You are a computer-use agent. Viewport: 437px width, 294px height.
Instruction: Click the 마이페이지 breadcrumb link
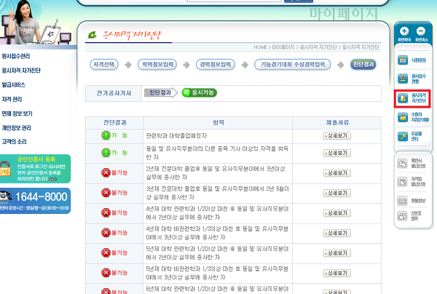[x=283, y=47]
